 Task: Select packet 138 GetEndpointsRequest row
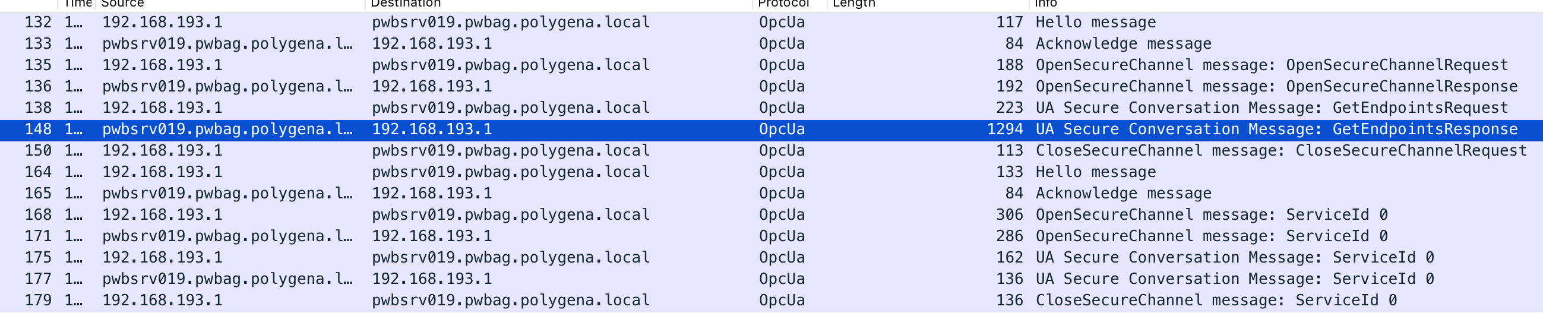point(772,109)
